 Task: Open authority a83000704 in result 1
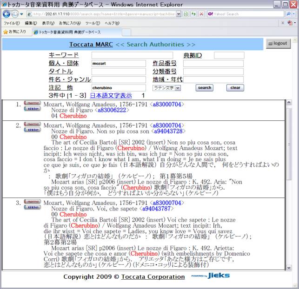[167, 105]
